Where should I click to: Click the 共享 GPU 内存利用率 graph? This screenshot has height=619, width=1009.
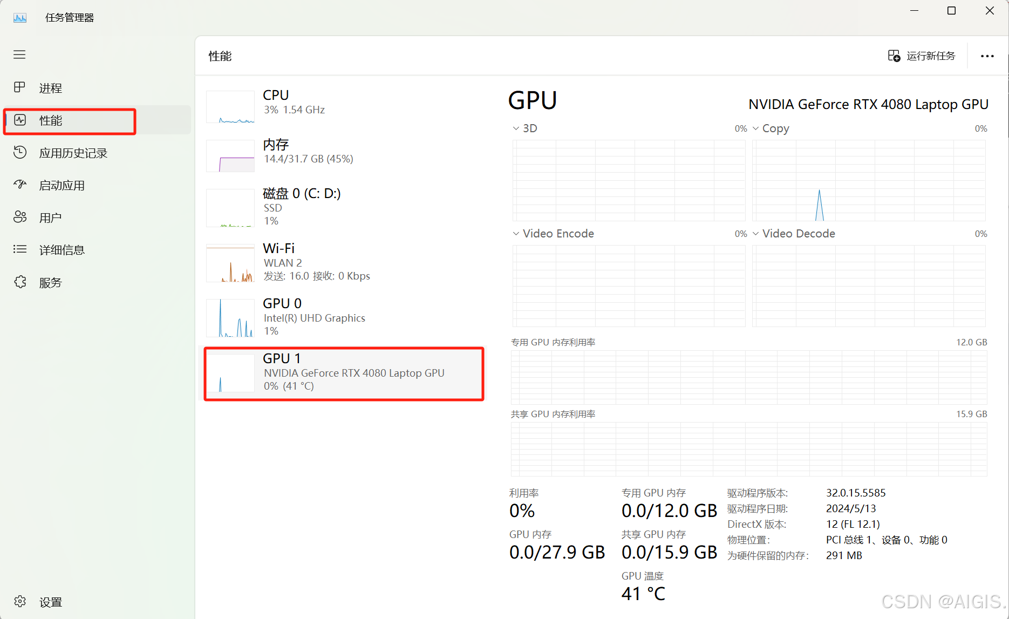[749, 449]
